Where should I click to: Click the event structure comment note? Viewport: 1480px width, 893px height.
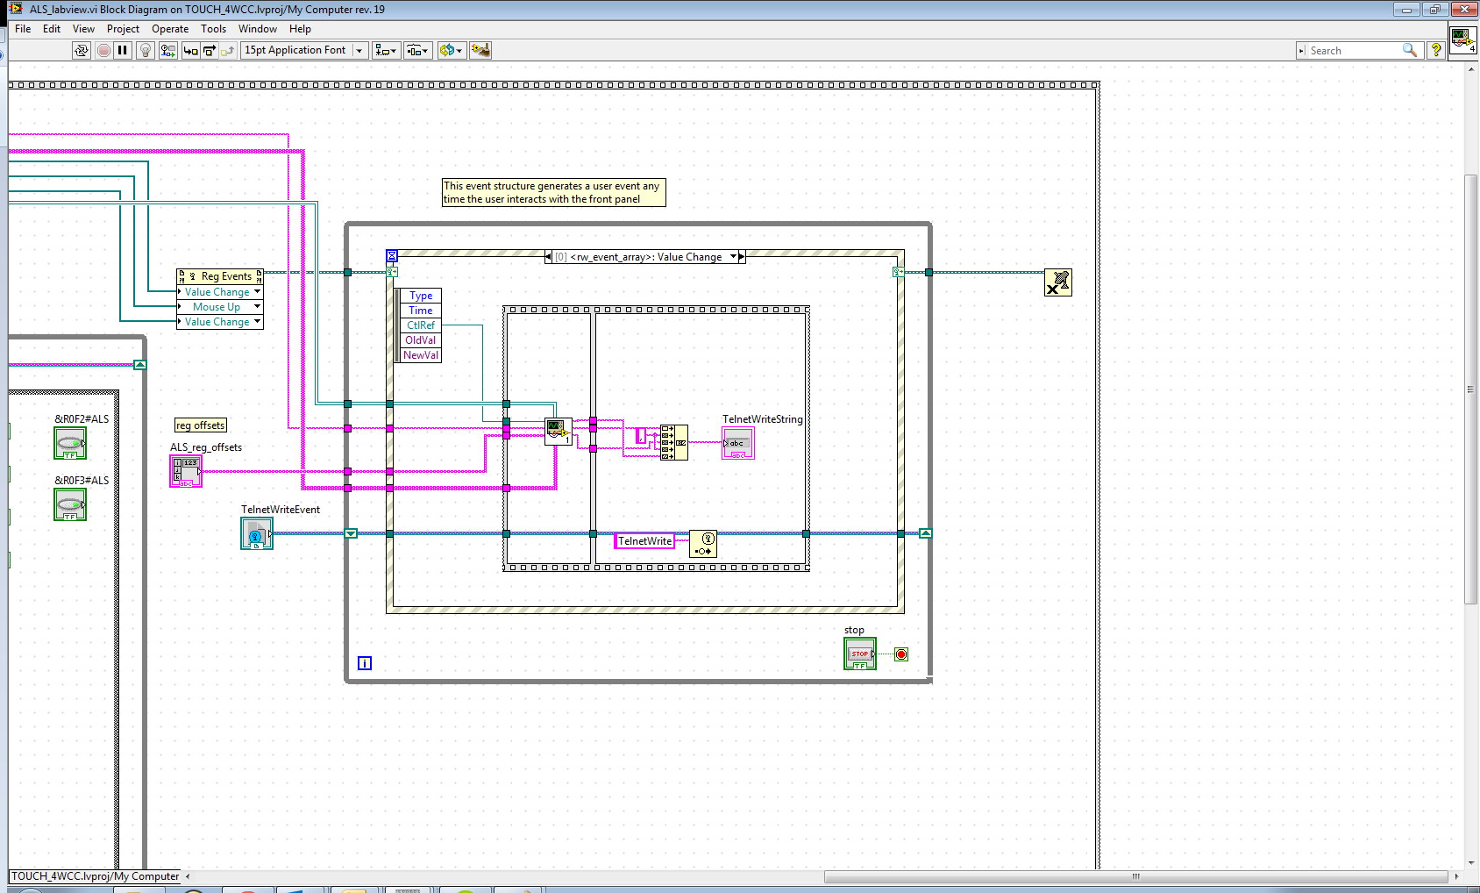point(554,192)
